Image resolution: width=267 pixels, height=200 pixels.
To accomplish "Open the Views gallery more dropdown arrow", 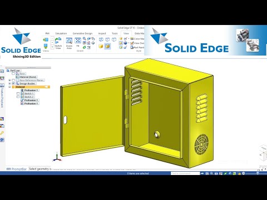I will [x=52, y=47].
